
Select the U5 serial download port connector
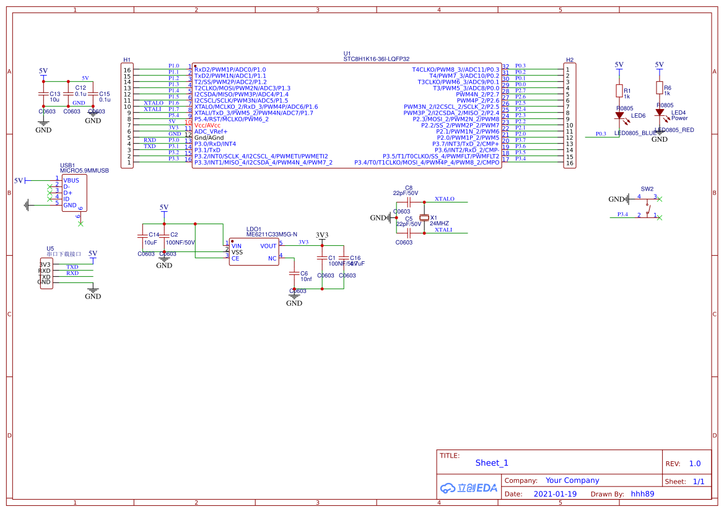click(x=46, y=274)
